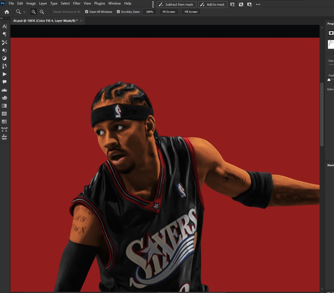Grab the contextual task bar drag handle
Screen dimensions: 334x293
point(153,4)
